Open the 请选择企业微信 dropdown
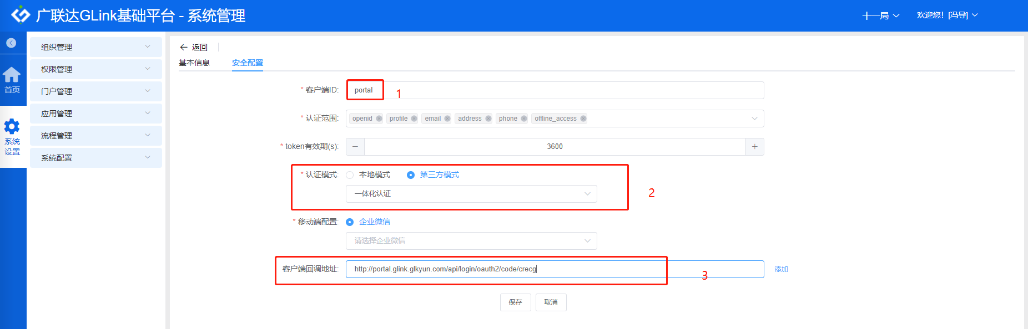The height and width of the screenshot is (329, 1028). click(x=471, y=241)
